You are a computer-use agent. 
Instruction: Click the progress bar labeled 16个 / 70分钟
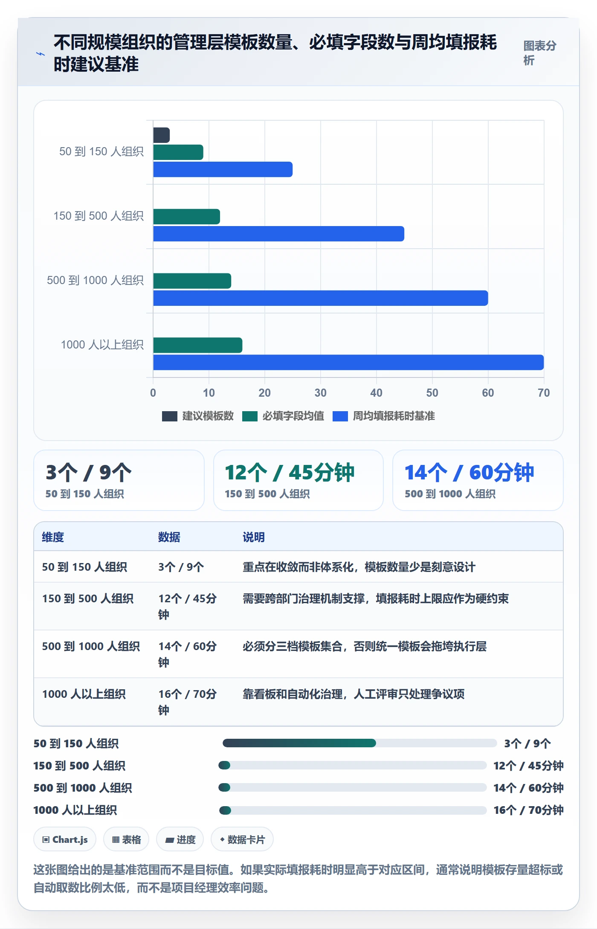(353, 810)
